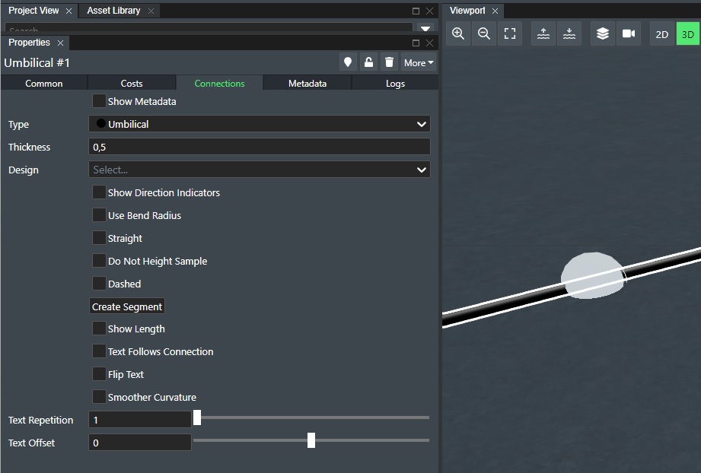Enable Show Direction Indicators checkbox
The height and width of the screenshot is (473, 701).
point(99,192)
